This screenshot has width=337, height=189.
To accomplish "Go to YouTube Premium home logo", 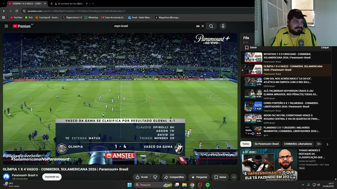I will (x=22, y=26).
